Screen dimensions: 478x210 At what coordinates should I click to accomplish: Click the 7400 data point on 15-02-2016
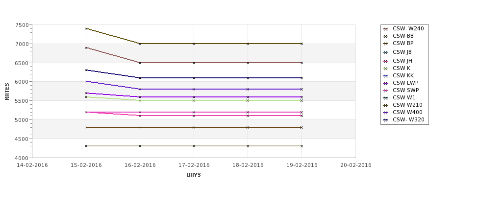86,28
